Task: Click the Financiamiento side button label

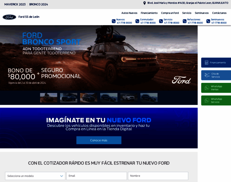Action: tap(218, 62)
